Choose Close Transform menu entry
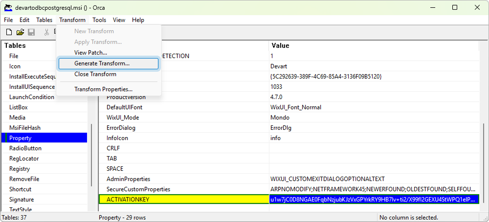Screen dimensions: 489x222 coord(109,74)
